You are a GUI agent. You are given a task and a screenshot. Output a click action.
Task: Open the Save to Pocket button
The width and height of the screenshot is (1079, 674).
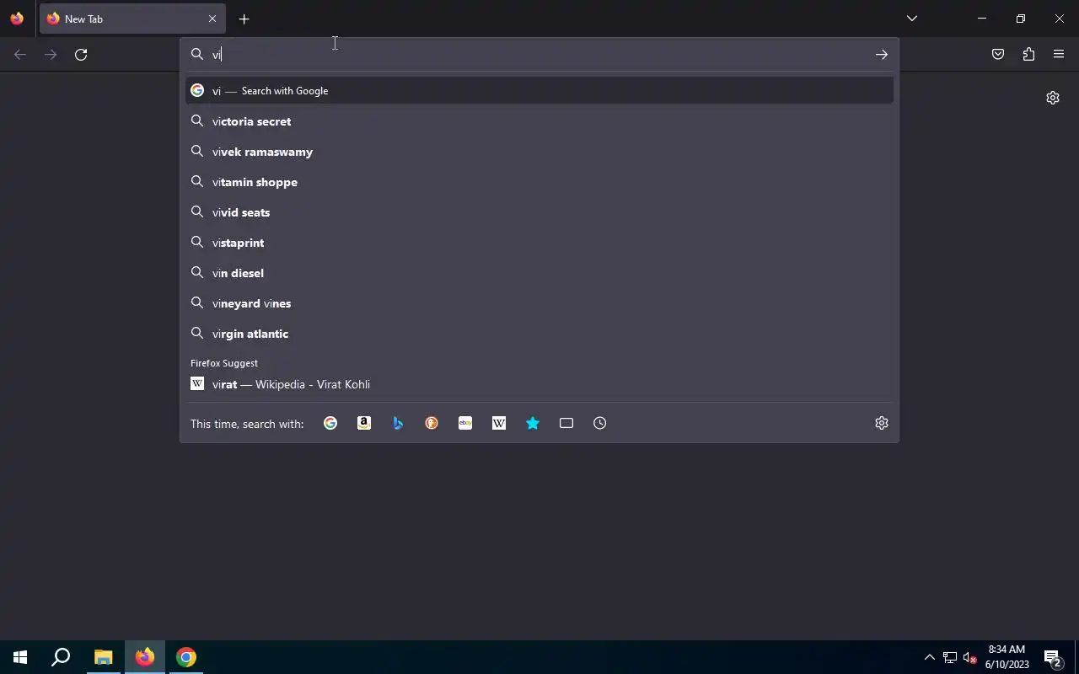pyautogui.click(x=998, y=54)
